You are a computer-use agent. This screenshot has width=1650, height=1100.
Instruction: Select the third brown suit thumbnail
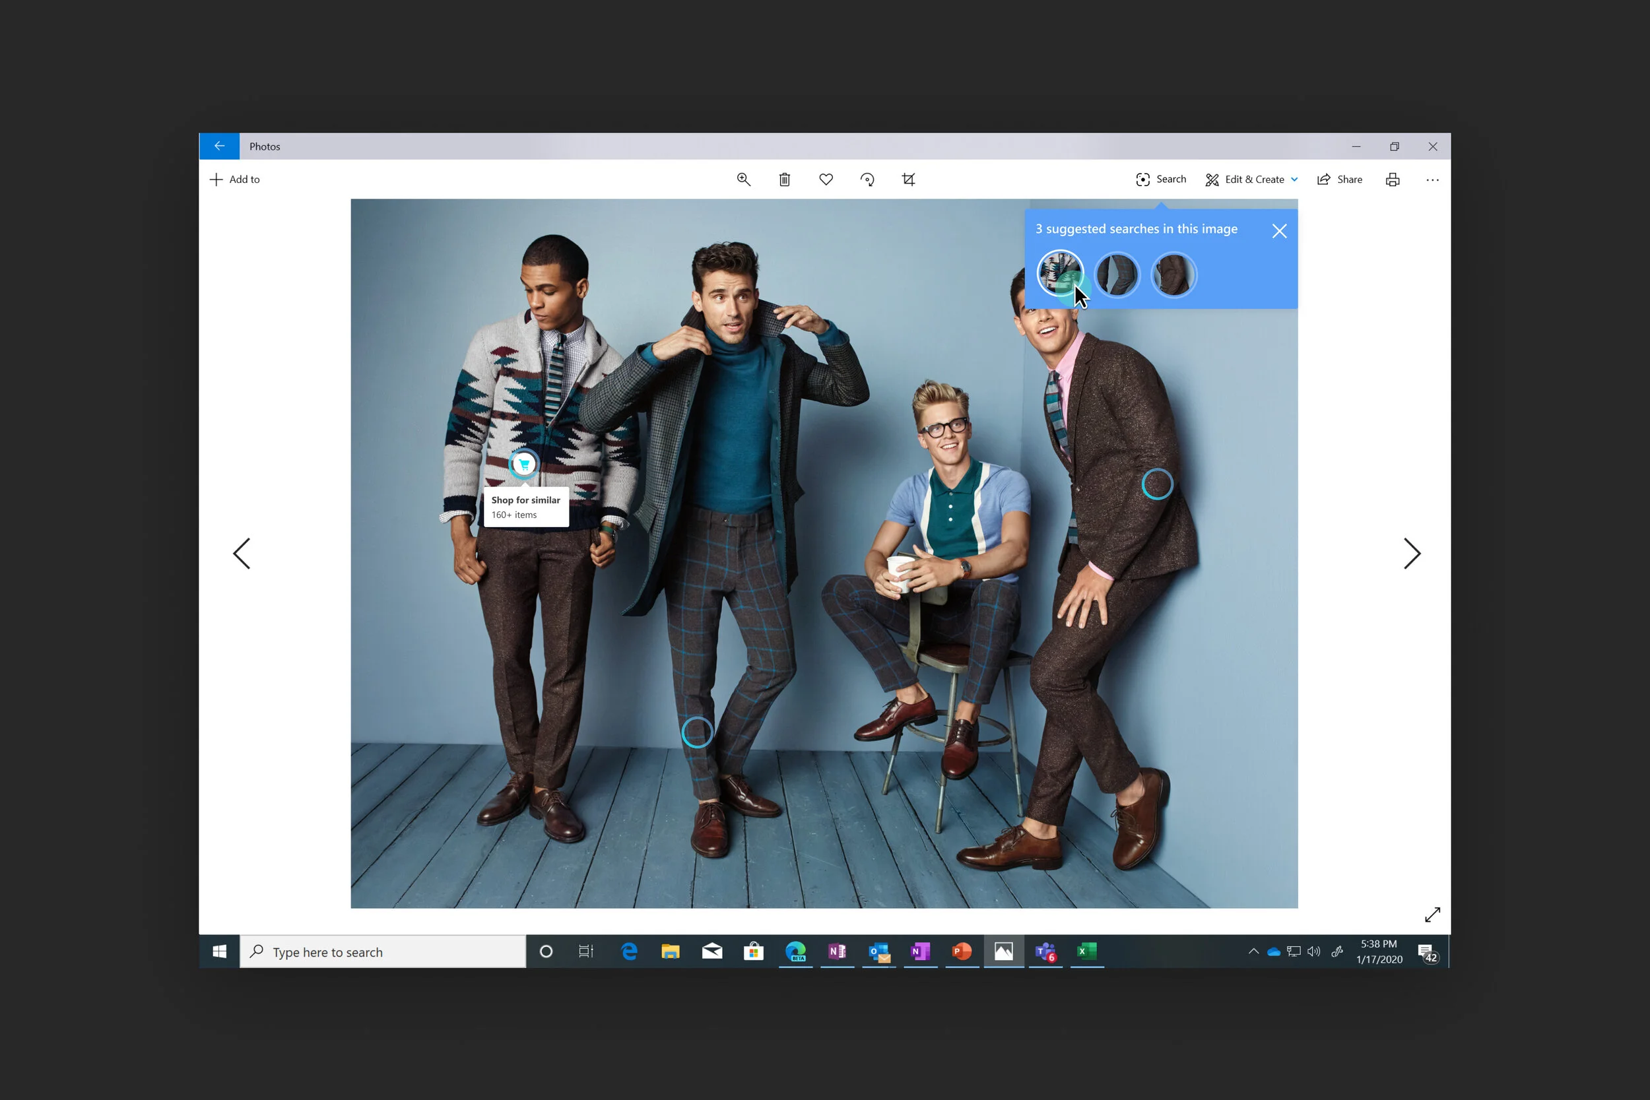(x=1173, y=275)
